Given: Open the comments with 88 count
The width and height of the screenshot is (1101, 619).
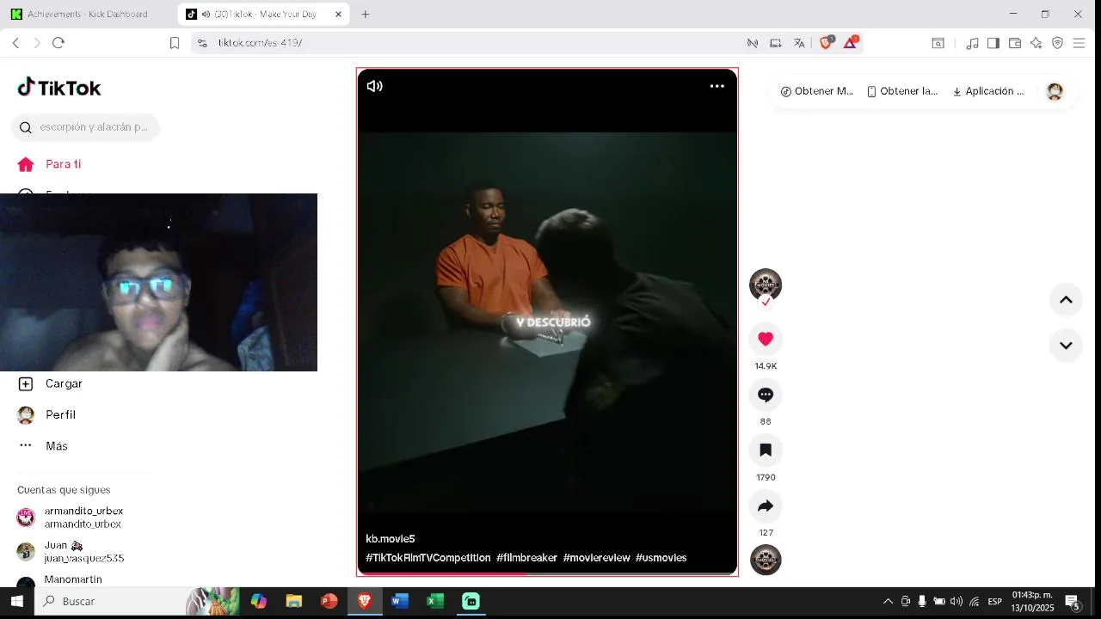Looking at the screenshot, I should (x=766, y=395).
